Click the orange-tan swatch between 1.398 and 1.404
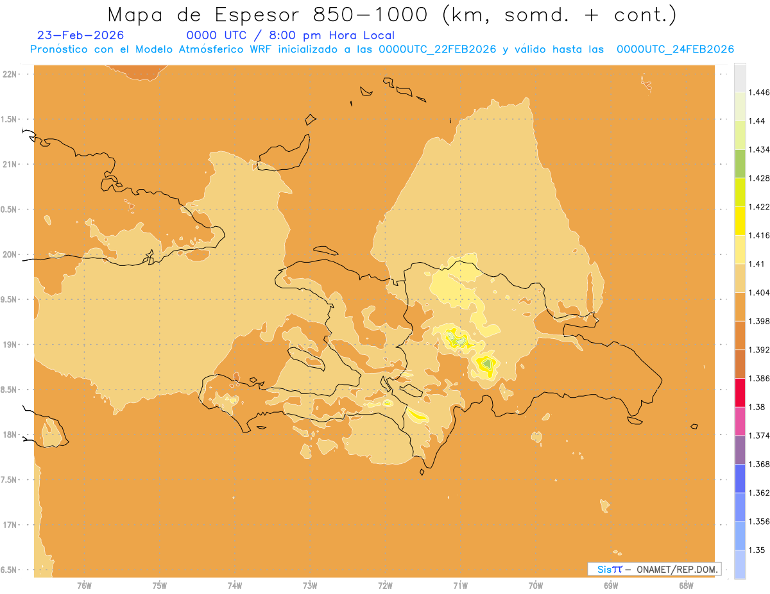 (x=740, y=306)
